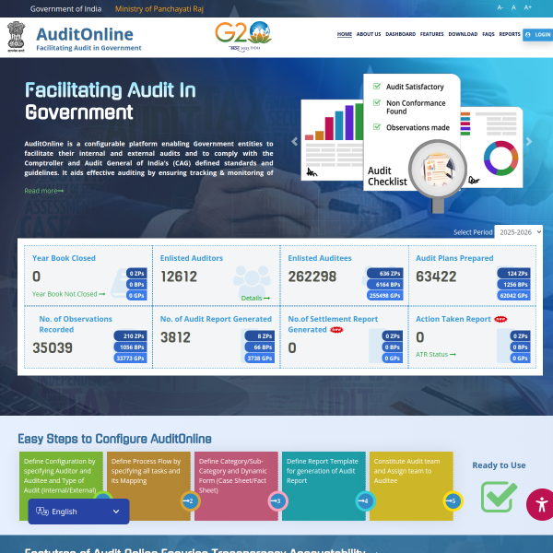
Task: Click the Year Book Closed heading
Action: coord(64,258)
